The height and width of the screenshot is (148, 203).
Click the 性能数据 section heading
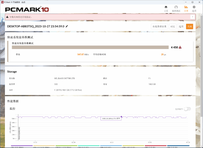(x=13, y=101)
